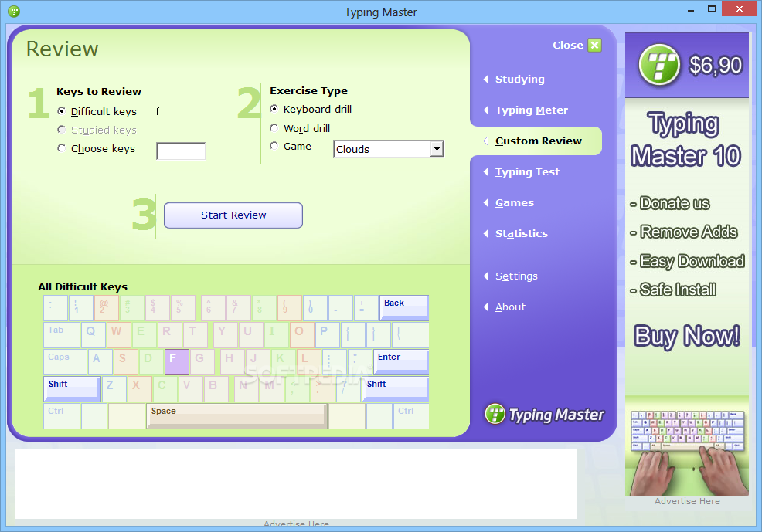Click the L key on keyboard diagram
The width and height of the screenshot is (762, 532).
(x=308, y=362)
